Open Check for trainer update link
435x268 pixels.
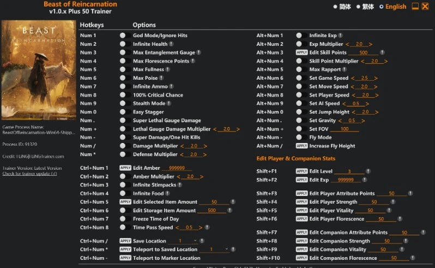click(x=29, y=174)
